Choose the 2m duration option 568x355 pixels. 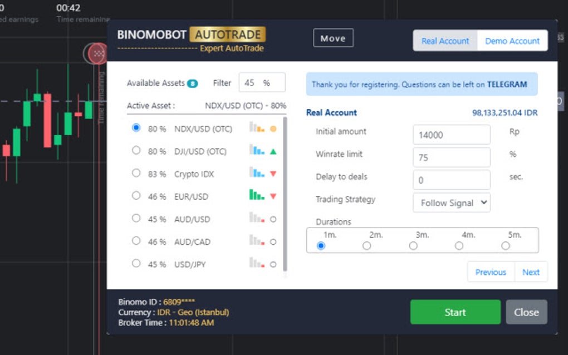click(x=366, y=245)
